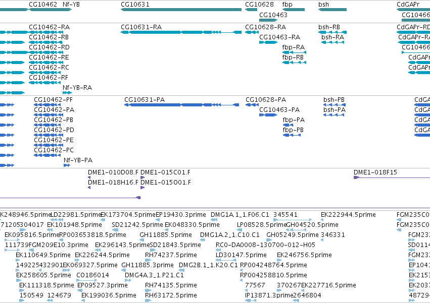Click protein CG10463-PA label
This screenshot has height=303, width=430.
[x=279, y=110]
